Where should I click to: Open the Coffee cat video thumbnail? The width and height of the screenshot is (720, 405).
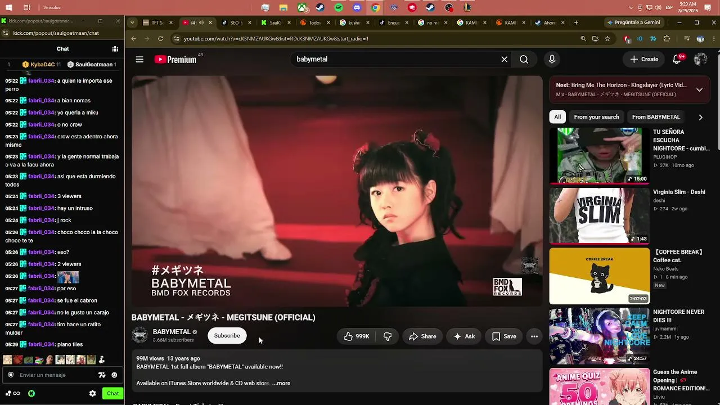[600, 276]
